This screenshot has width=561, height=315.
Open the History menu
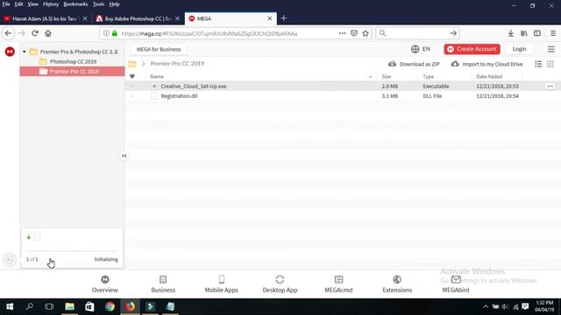click(x=51, y=4)
